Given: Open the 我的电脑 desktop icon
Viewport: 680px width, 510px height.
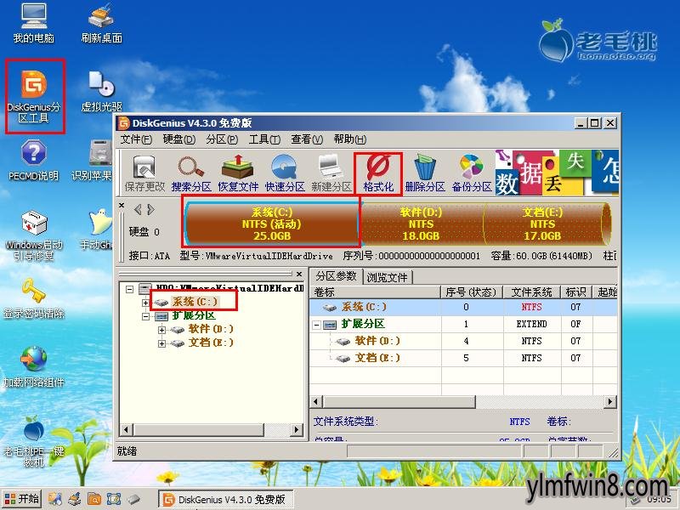Looking at the screenshot, I should pyautogui.click(x=33, y=24).
